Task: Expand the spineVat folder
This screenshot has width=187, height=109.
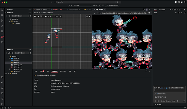Action: 10,58
